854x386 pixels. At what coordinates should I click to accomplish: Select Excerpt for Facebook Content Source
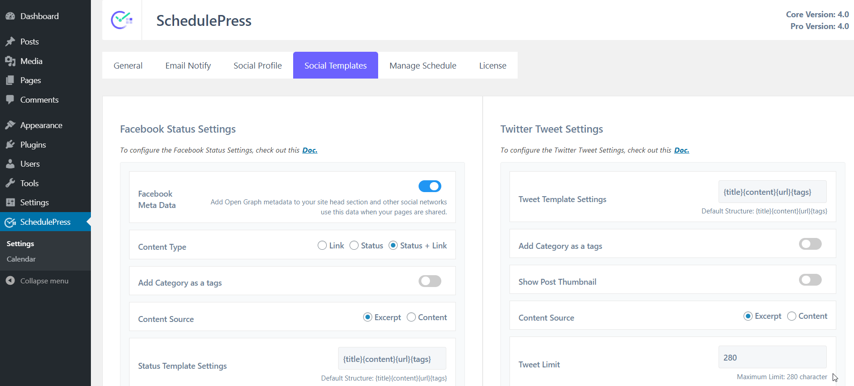point(368,317)
